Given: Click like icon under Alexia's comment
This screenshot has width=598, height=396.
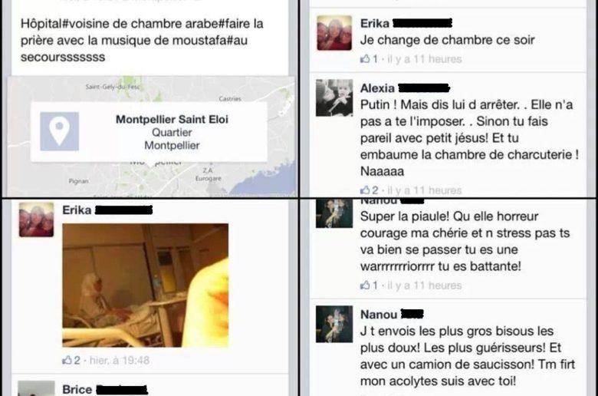Looking at the screenshot, I should pyautogui.click(x=365, y=190).
